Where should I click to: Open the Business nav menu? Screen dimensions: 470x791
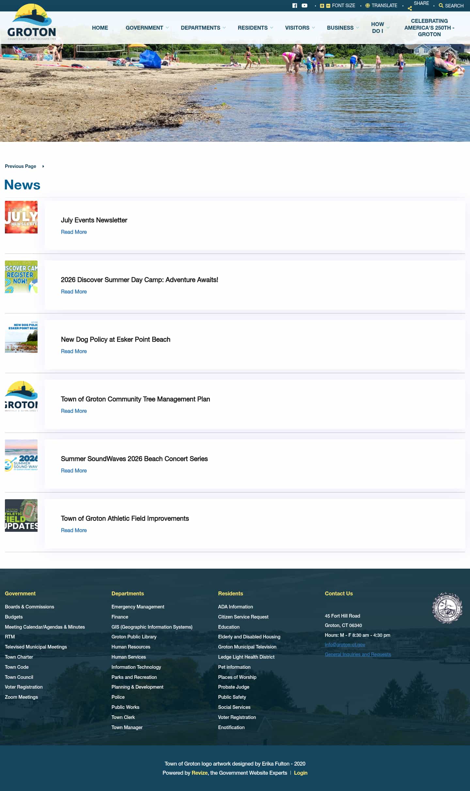[x=340, y=28]
